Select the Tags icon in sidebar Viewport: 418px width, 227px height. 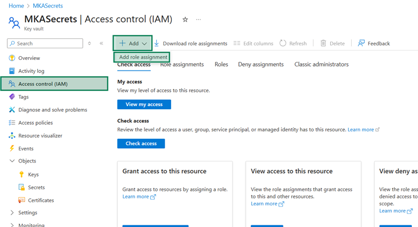tap(12, 97)
